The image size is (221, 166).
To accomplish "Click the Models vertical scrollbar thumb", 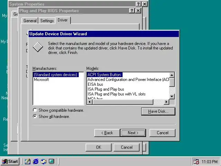I will 172,82.
